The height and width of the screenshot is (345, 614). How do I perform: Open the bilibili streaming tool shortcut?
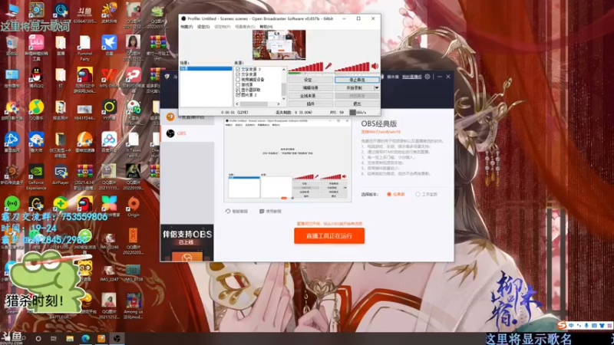tap(36, 48)
